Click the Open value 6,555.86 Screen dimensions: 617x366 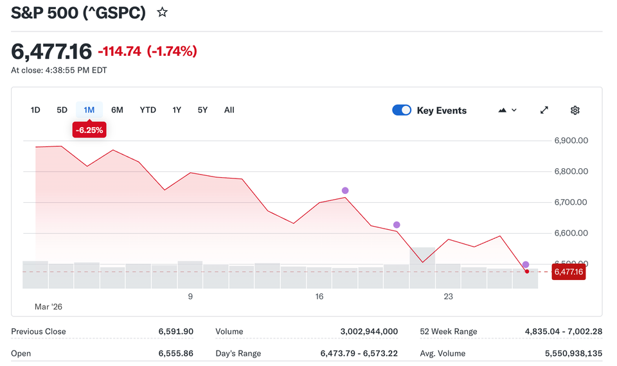coord(176,353)
